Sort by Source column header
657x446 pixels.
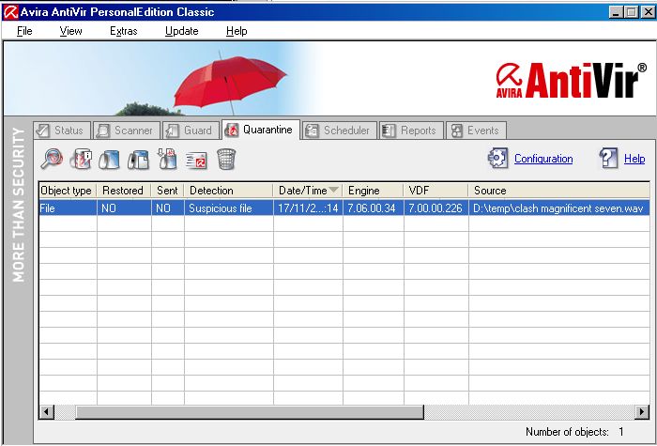559,191
